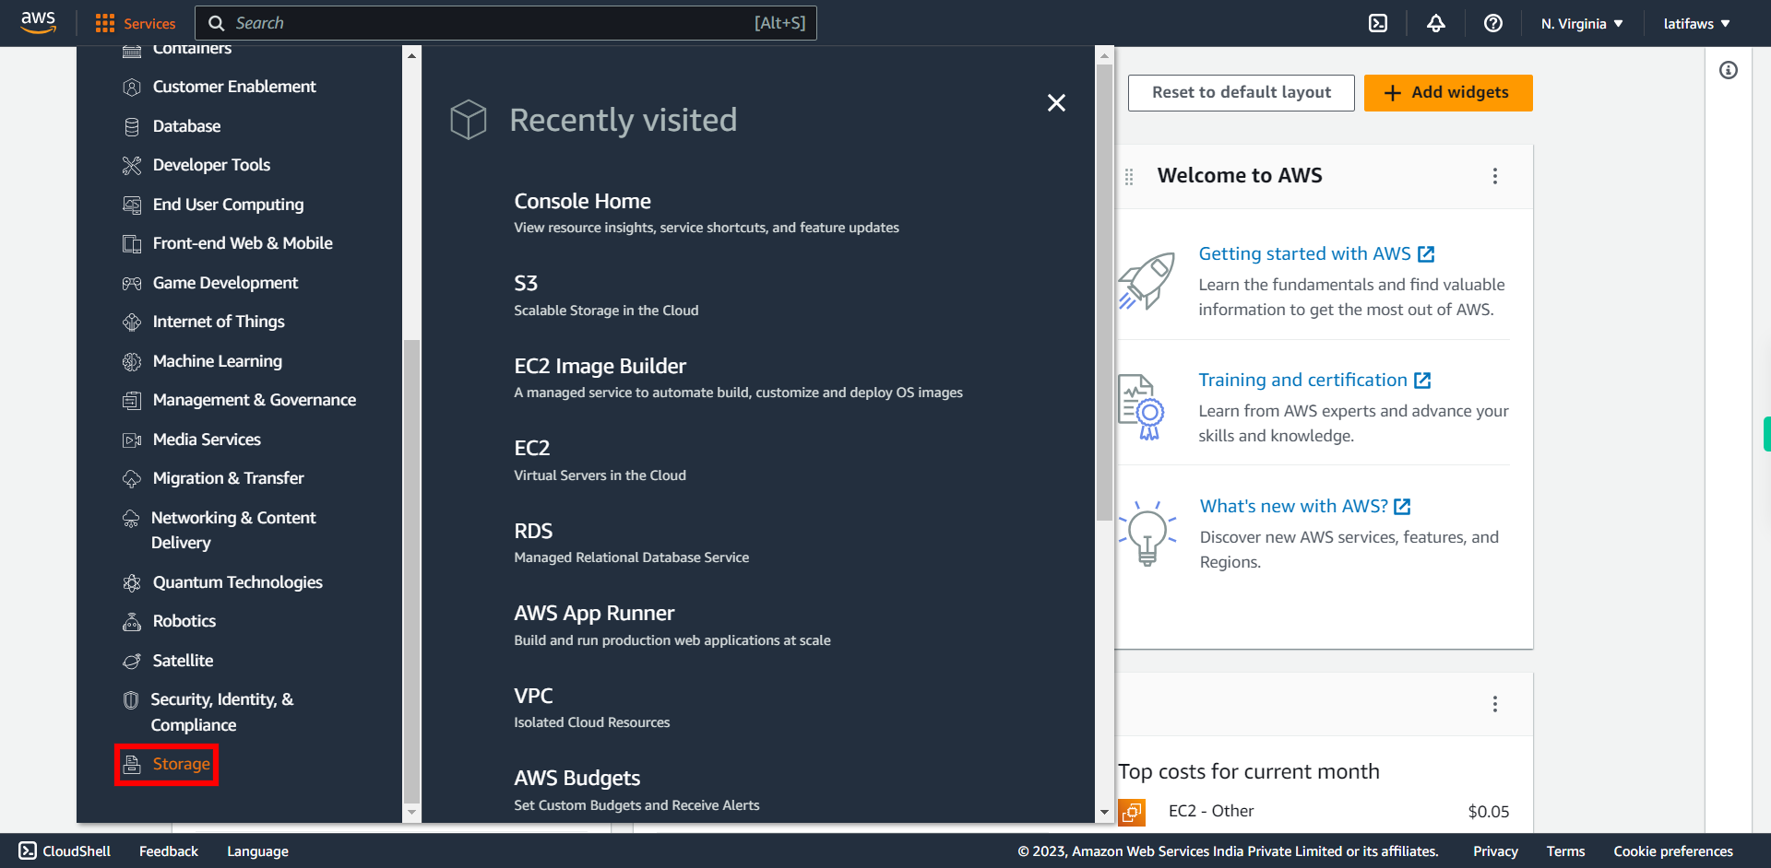The width and height of the screenshot is (1771, 868).
Task: Open Cookie preferences in footer
Action: click(x=1673, y=851)
